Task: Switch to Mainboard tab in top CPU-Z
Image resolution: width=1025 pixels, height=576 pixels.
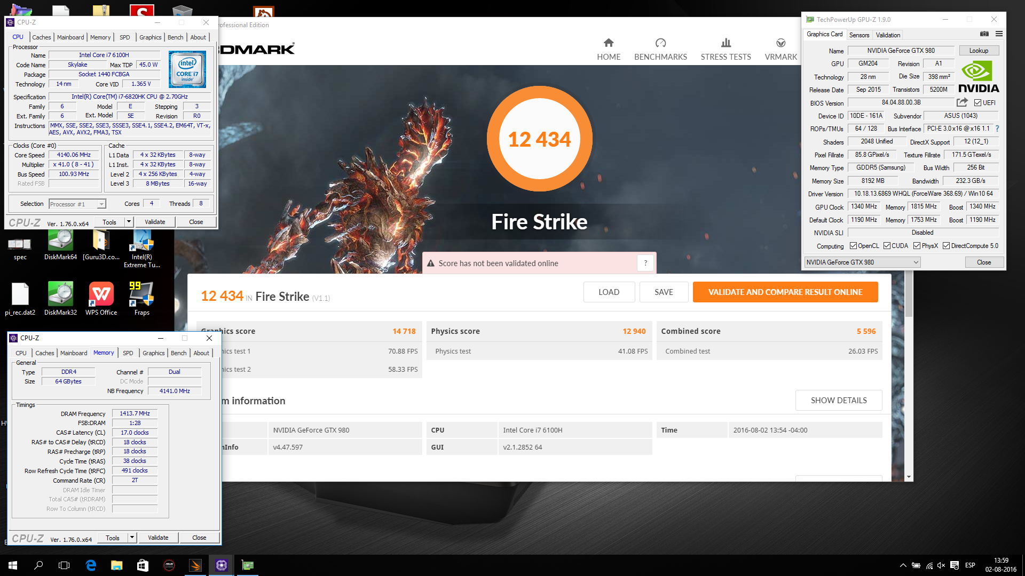Action: (x=70, y=37)
